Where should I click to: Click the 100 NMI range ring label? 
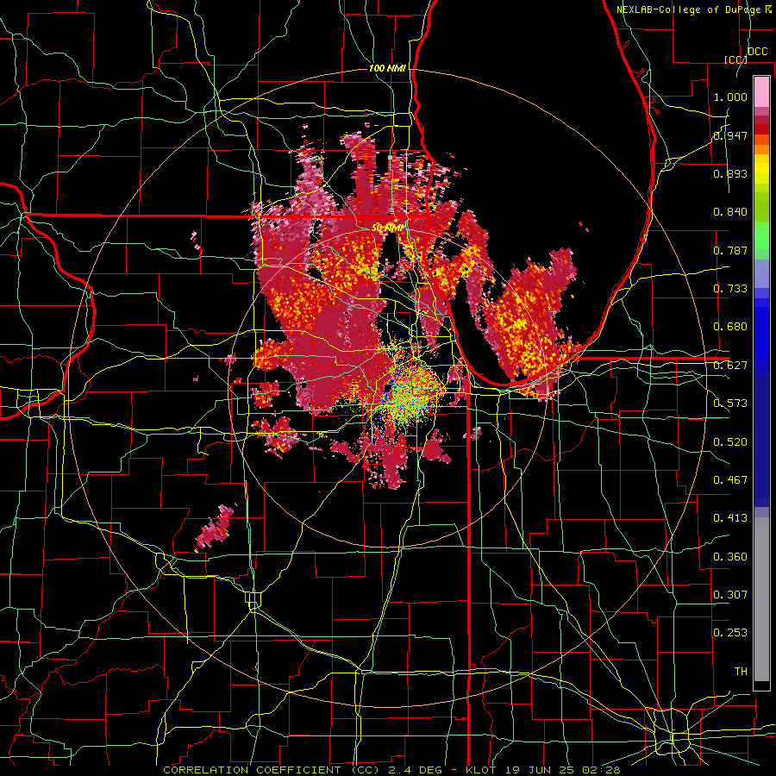[387, 68]
